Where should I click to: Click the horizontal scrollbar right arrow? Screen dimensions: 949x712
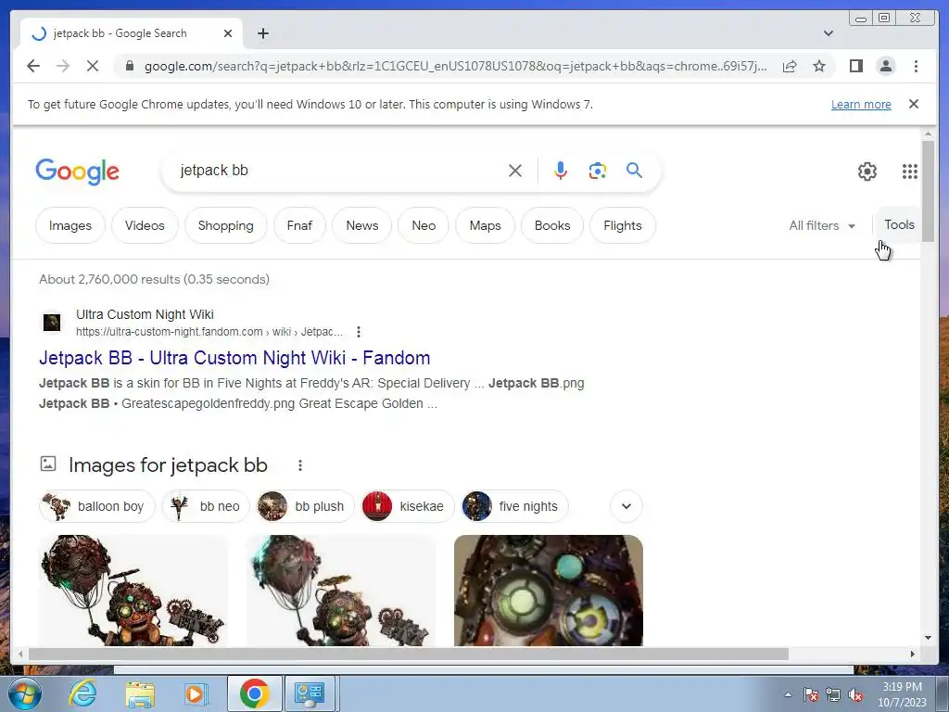[x=913, y=654]
